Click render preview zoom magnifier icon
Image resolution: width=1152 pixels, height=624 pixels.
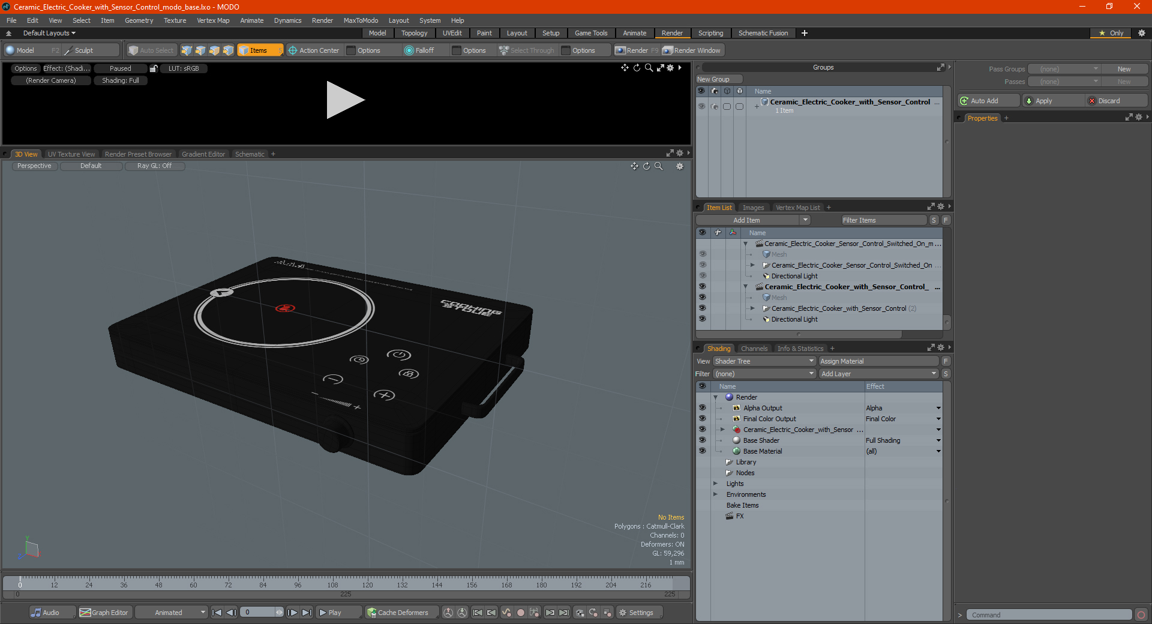pos(649,68)
